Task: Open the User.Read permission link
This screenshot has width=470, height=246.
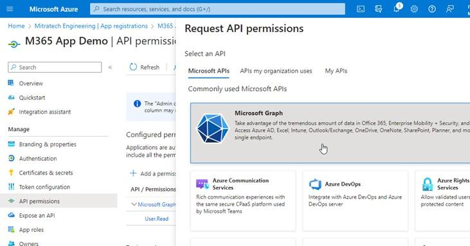Action: click(156, 219)
